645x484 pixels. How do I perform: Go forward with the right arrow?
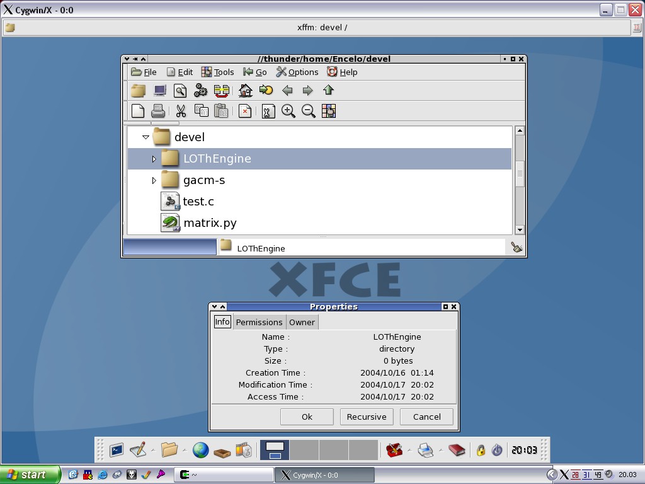(x=307, y=90)
